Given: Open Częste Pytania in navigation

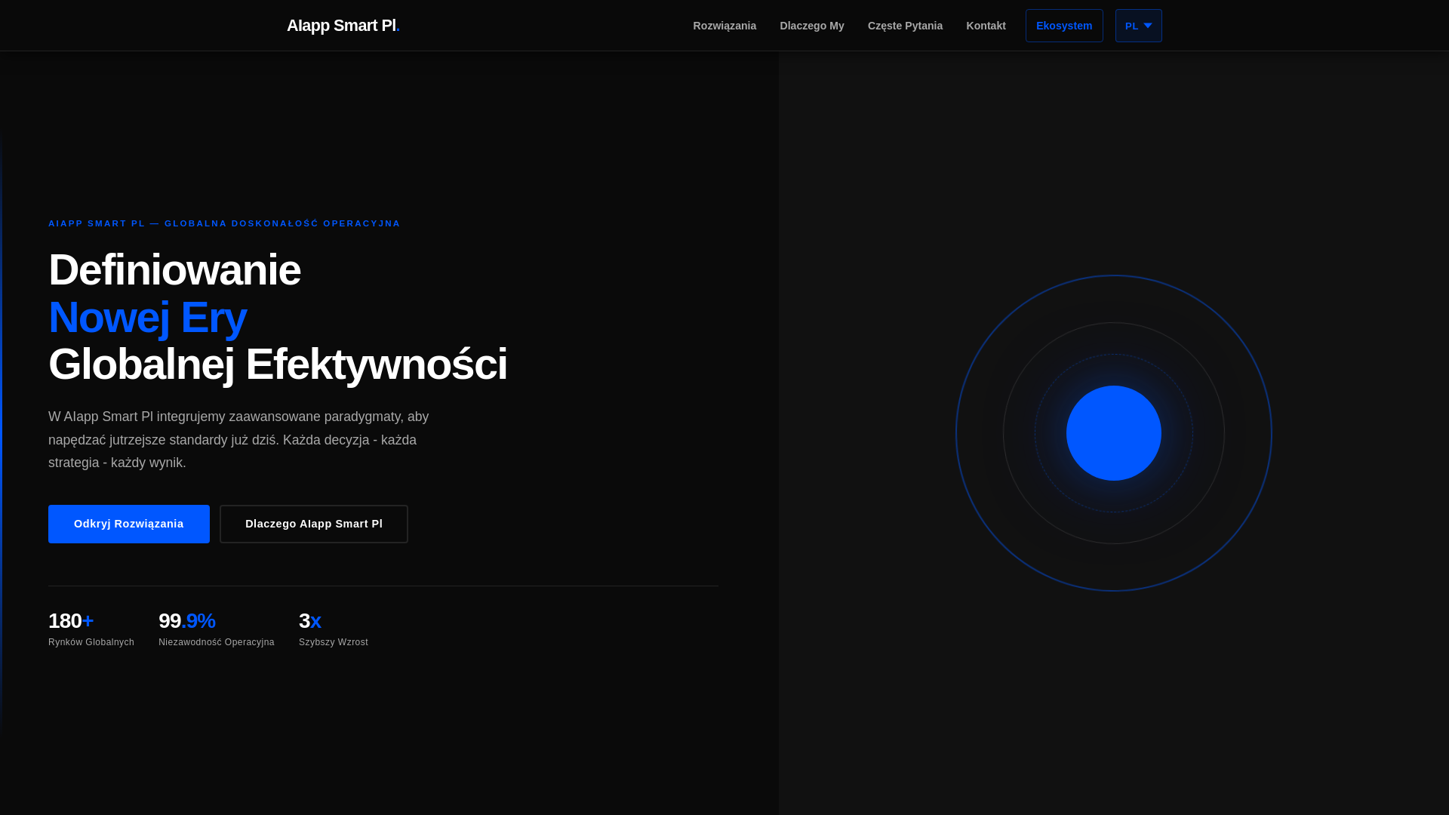Looking at the screenshot, I should [905, 26].
